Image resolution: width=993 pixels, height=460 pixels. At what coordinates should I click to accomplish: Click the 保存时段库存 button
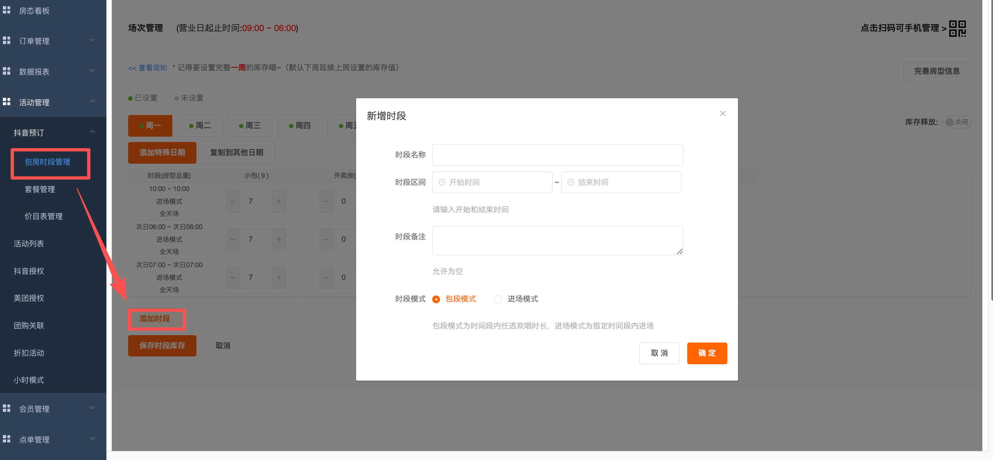pyautogui.click(x=162, y=346)
